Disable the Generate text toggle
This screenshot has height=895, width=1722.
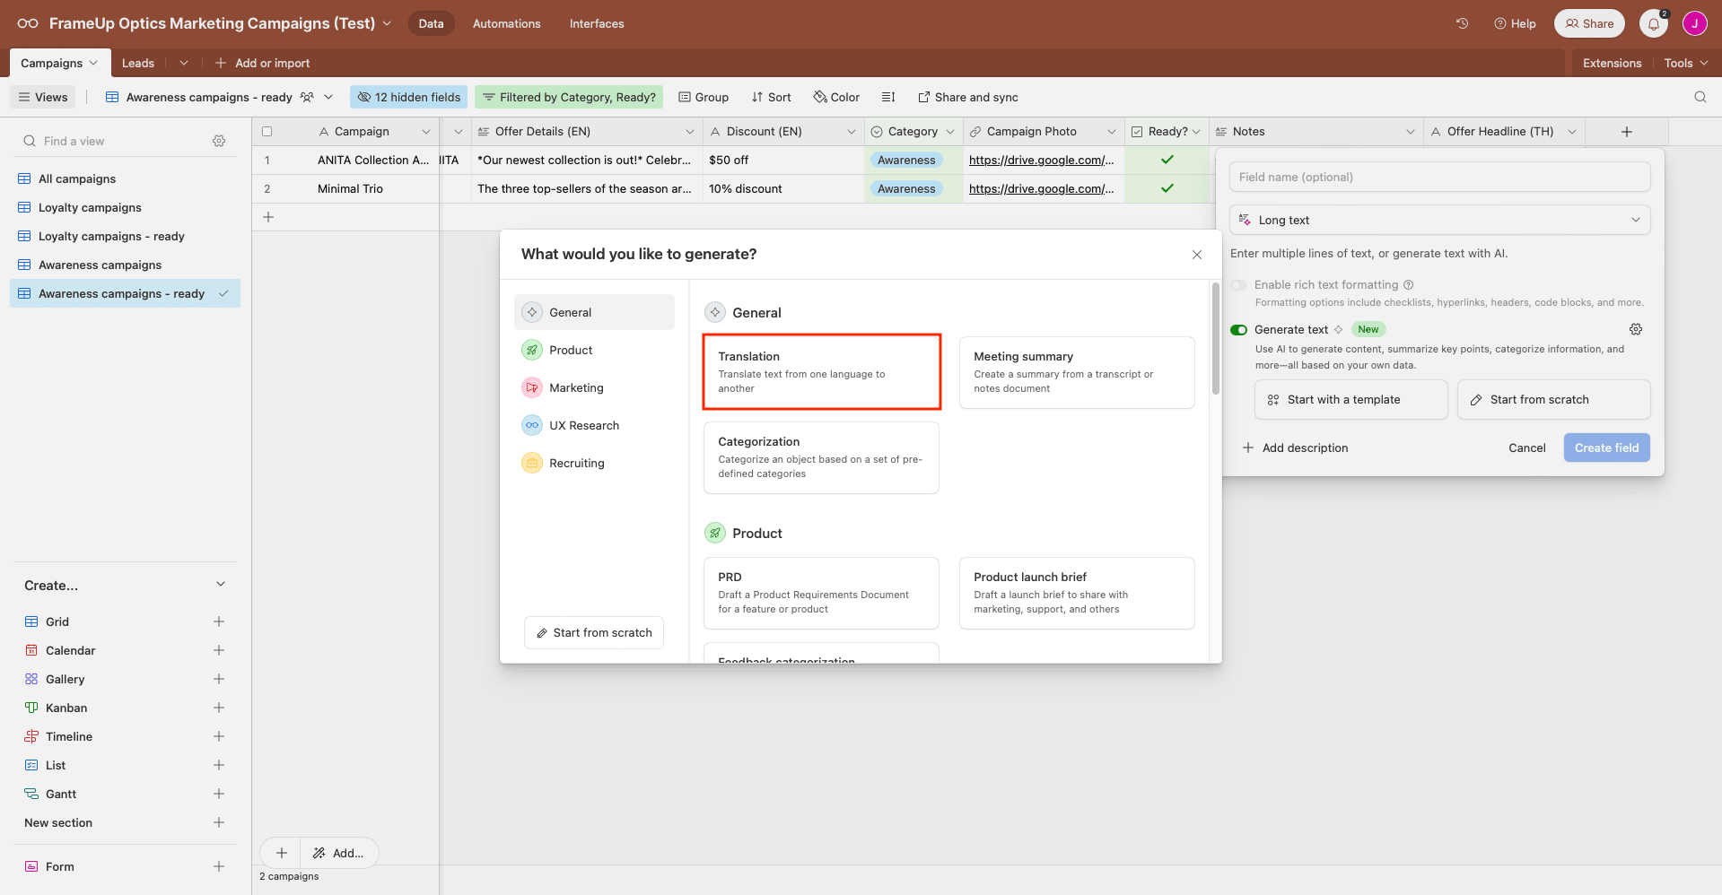pos(1239,330)
